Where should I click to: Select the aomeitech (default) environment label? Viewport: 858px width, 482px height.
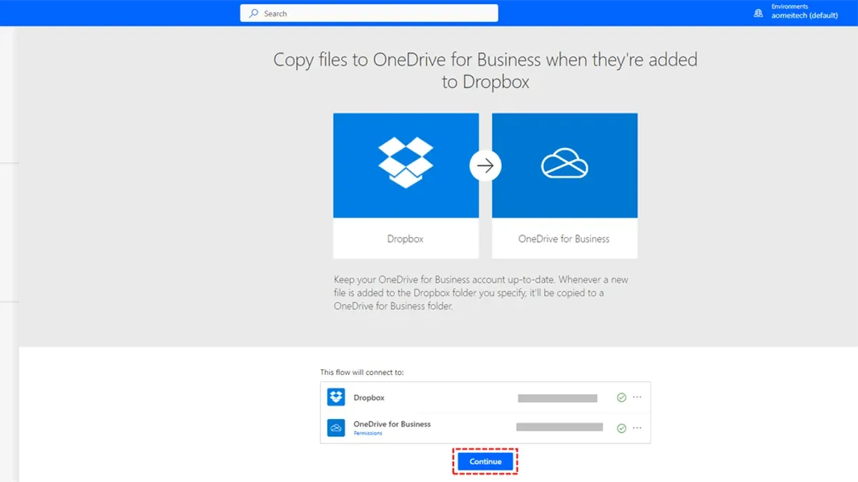coord(804,16)
